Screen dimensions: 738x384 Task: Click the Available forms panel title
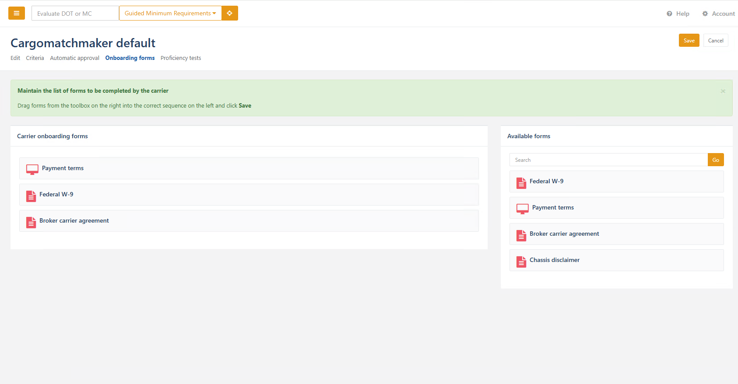[x=529, y=136]
